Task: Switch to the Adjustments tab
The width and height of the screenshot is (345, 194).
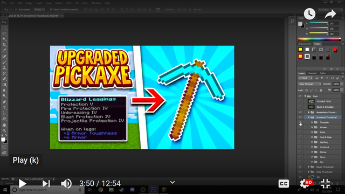Action: [x=305, y=44]
